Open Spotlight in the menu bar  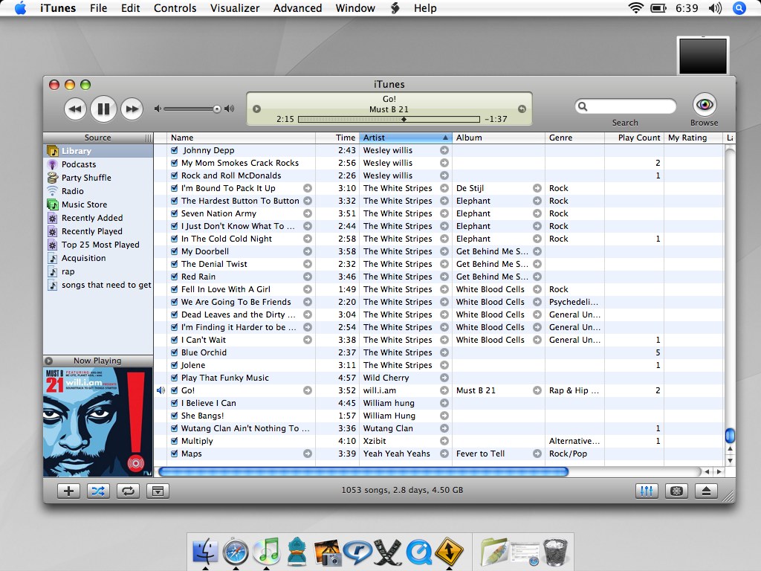pyautogui.click(x=739, y=8)
